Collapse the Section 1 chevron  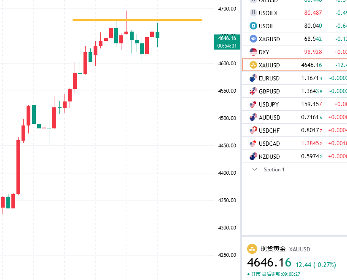click(x=255, y=170)
